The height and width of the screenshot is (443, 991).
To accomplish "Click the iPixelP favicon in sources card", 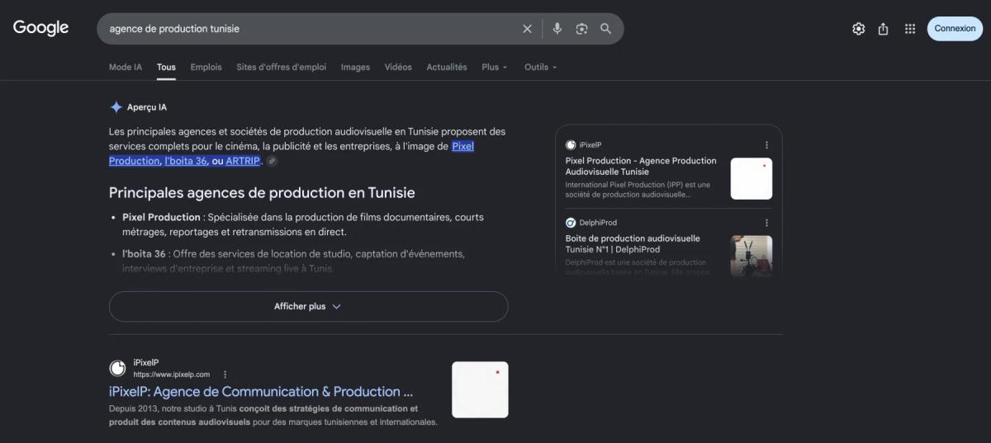I will click(571, 145).
